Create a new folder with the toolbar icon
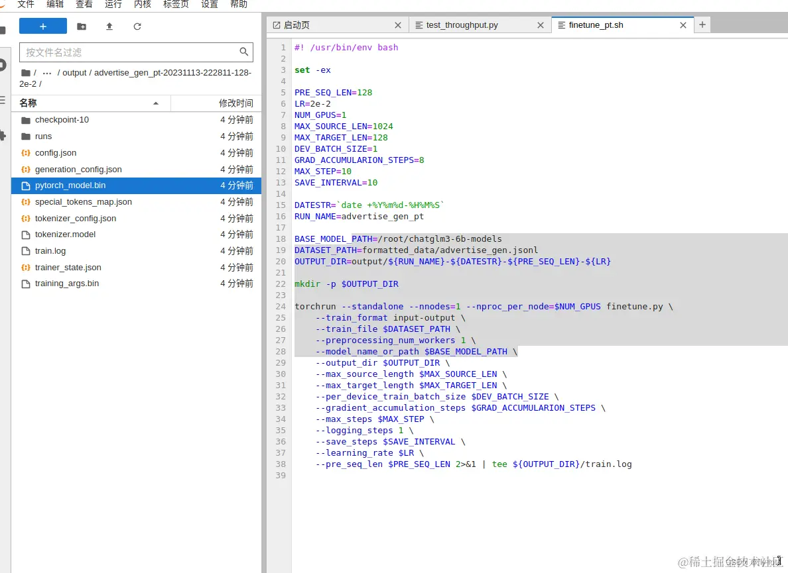 pos(82,26)
